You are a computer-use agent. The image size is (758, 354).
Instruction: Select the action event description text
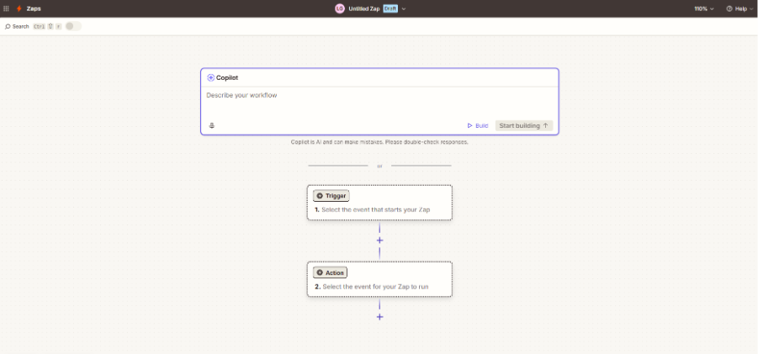point(375,287)
